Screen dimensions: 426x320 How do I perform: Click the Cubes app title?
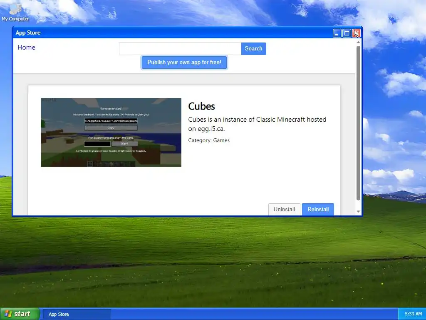pos(202,106)
